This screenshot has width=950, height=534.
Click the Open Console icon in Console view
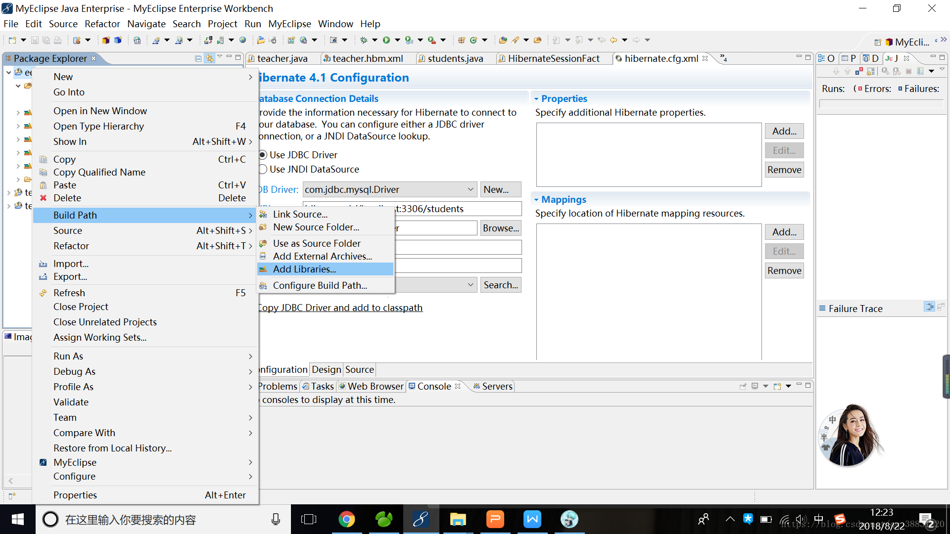[777, 386]
